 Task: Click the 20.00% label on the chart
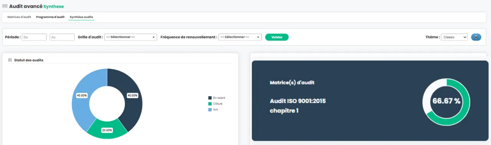107,130
